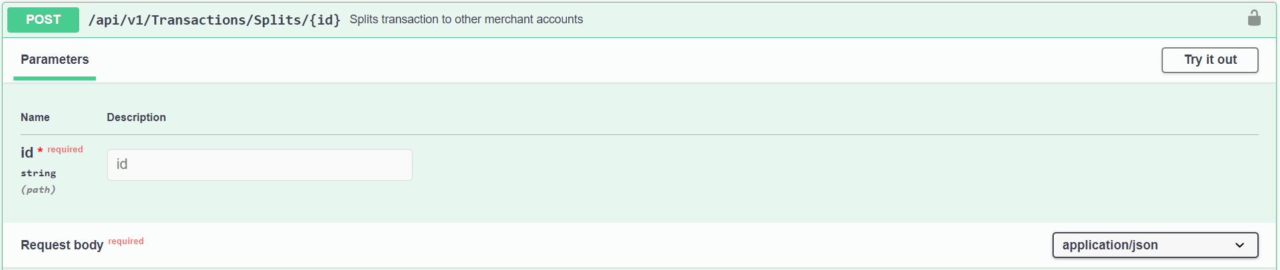Select the Parameters tab
Screen dimensions: 1280x270
click(55, 59)
